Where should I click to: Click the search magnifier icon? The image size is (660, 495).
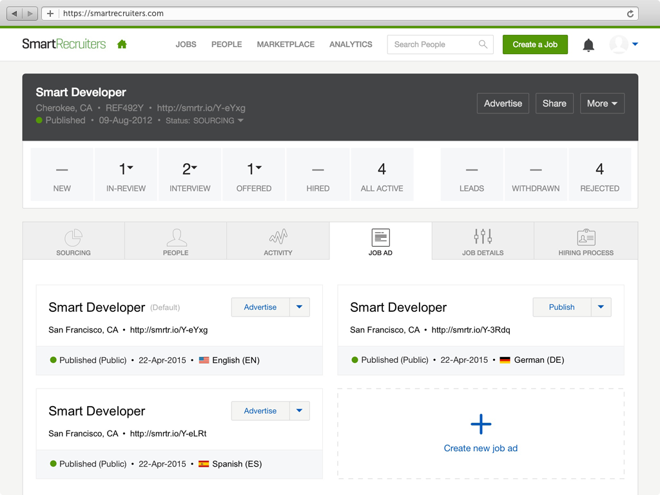point(483,44)
